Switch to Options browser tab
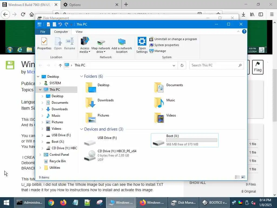Image resolution: width=277 pixels, height=208 pixels. pos(91,5)
